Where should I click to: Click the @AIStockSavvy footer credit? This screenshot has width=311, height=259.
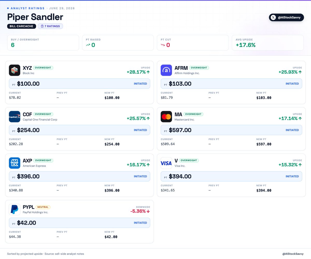coord(293,254)
